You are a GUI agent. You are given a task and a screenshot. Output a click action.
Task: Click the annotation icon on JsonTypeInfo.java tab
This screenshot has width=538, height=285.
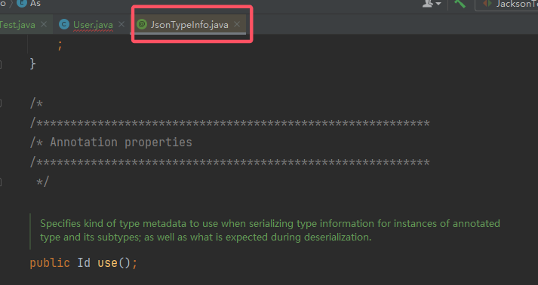point(142,24)
